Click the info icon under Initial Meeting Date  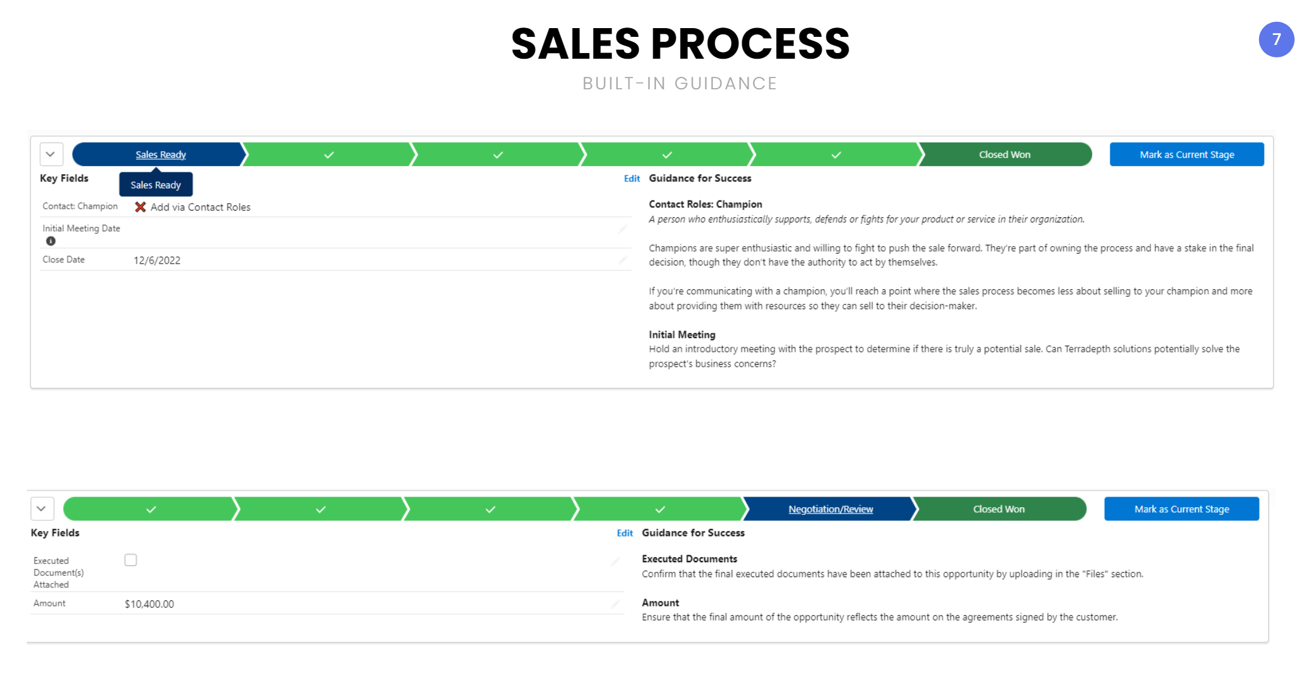[51, 241]
